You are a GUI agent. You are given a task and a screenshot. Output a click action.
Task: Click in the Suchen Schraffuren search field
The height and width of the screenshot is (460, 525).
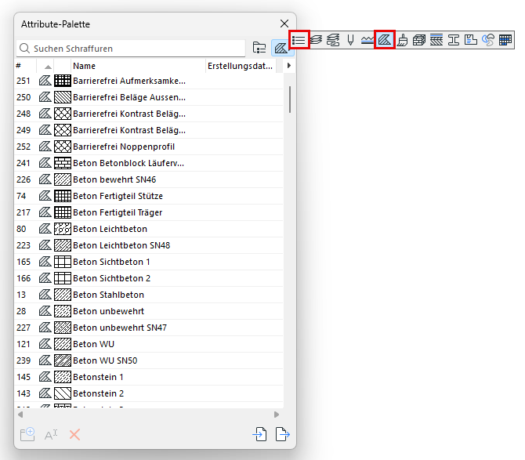pyautogui.click(x=131, y=49)
